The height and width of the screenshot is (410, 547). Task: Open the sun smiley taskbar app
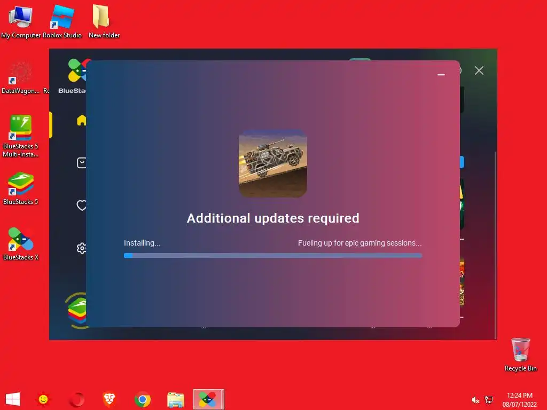pos(43,399)
